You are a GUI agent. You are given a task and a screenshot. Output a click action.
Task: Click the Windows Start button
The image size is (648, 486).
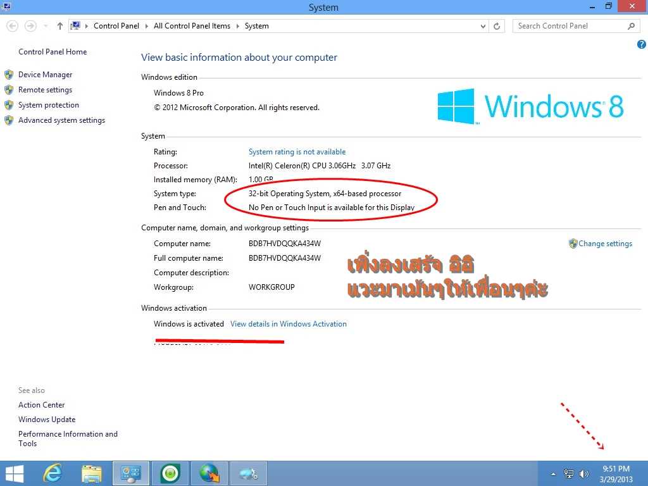click(x=15, y=473)
